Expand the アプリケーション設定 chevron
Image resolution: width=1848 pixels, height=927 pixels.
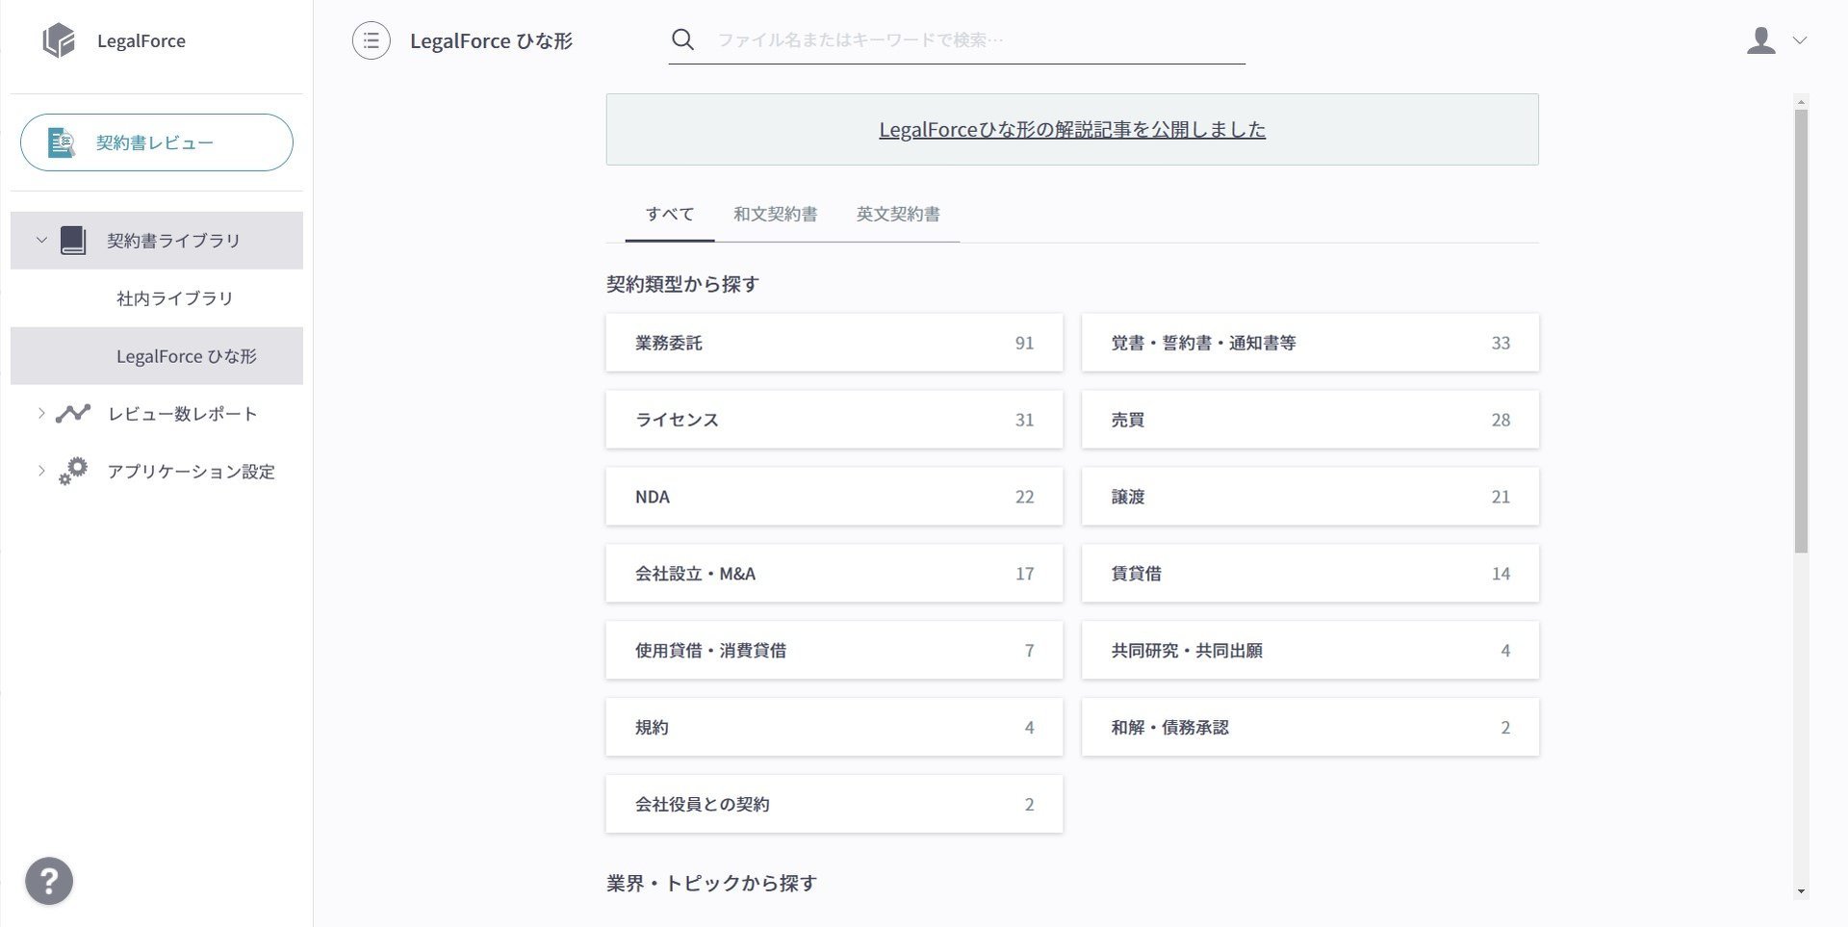(41, 471)
